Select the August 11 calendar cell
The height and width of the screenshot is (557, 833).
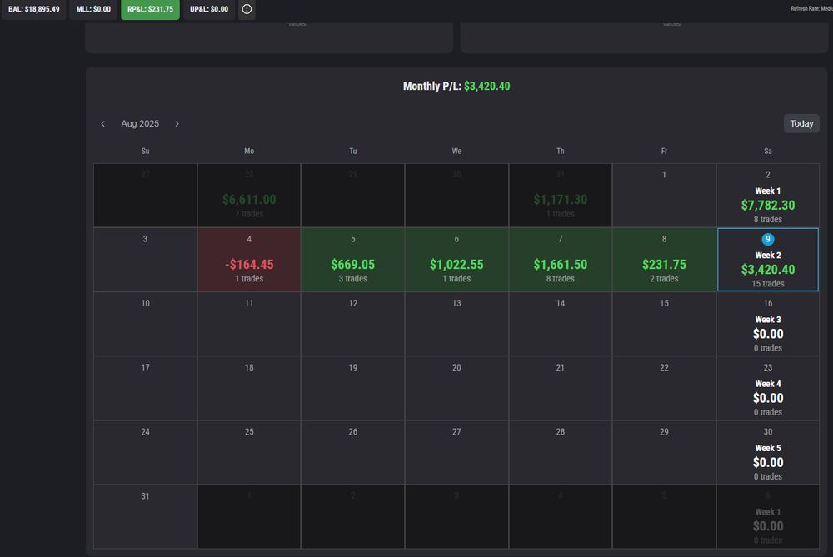(249, 324)
